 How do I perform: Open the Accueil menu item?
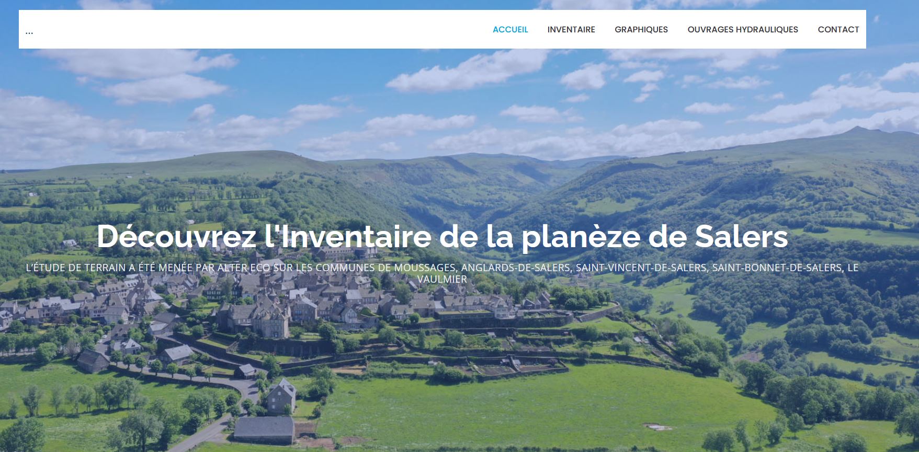[510, 30]
